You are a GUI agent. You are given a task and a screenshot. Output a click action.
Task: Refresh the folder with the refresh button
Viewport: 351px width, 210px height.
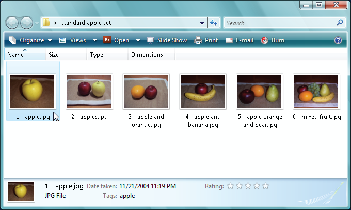pos(214,23)
